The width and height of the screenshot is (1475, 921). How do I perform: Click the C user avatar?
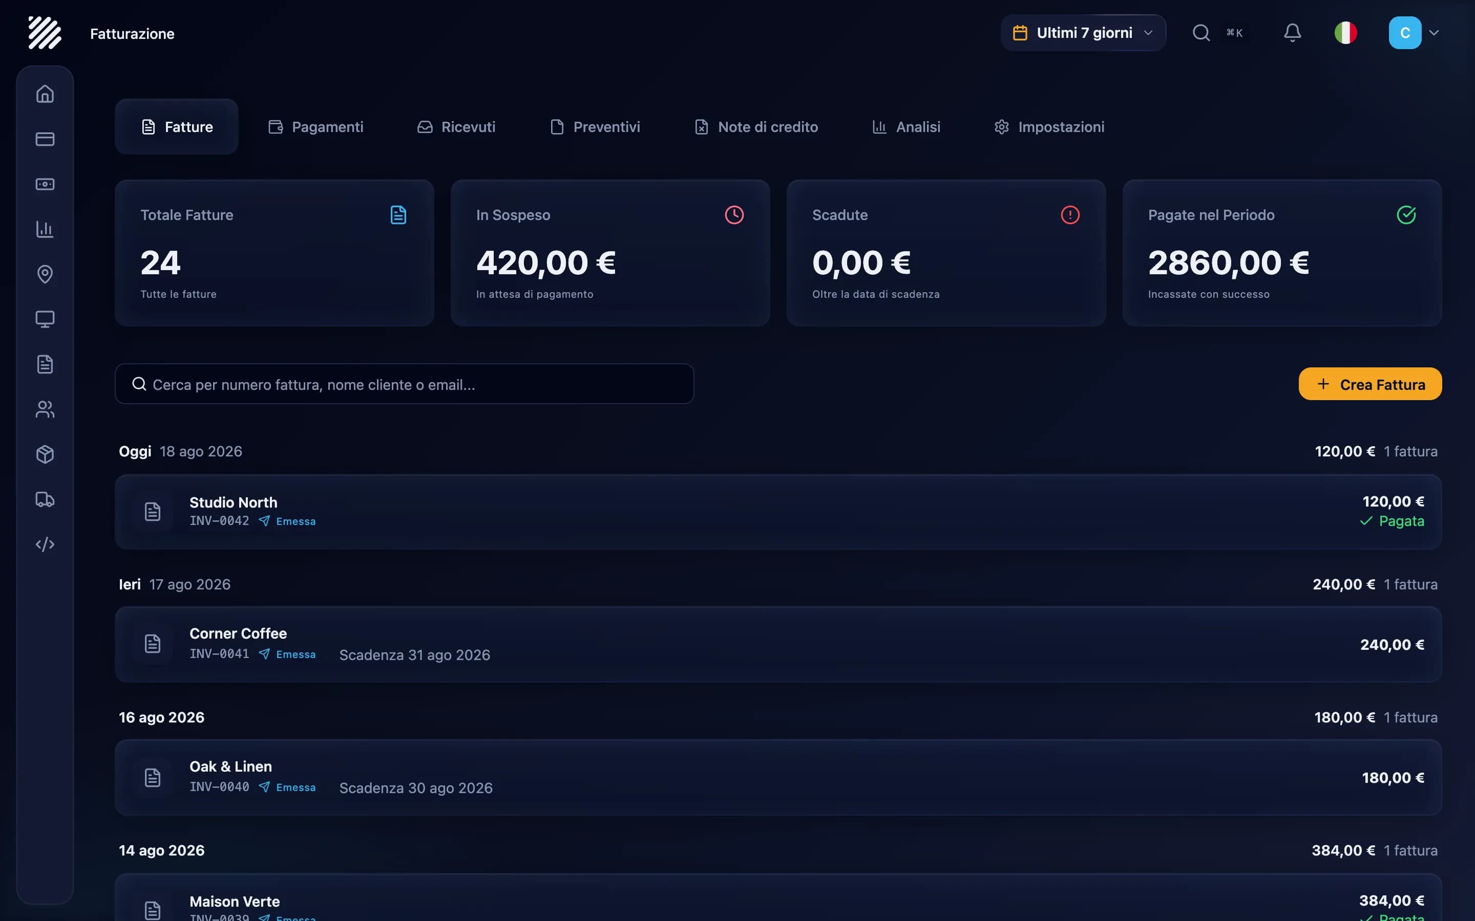[x=1405, y=33]
